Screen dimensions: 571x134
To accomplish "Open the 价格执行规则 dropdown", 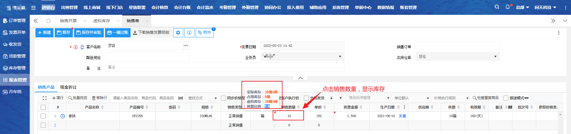I will pos(451,98).
